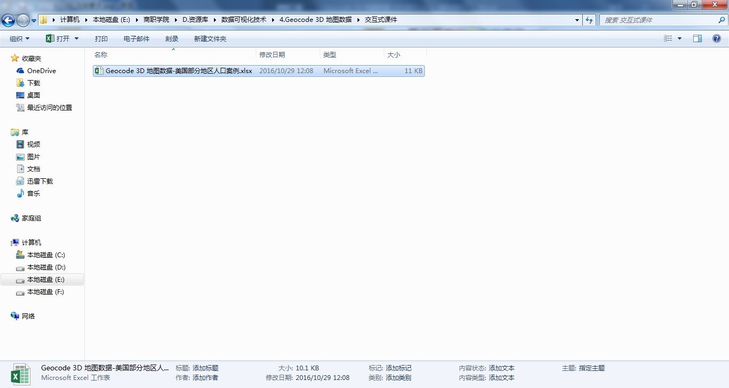The height and width of the screenshot is (388, 729).
Task: Click 电子邮件 in the toolbar
Action: [x=137, y=38]
